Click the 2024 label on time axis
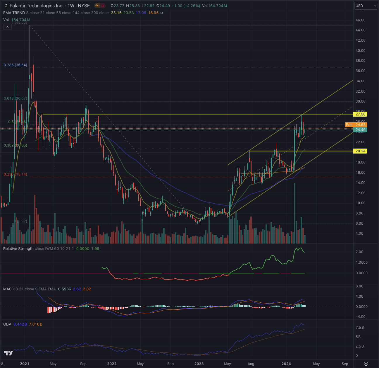Image resolution: width=379 pixels, height=368 pixels. coord(286,364)
